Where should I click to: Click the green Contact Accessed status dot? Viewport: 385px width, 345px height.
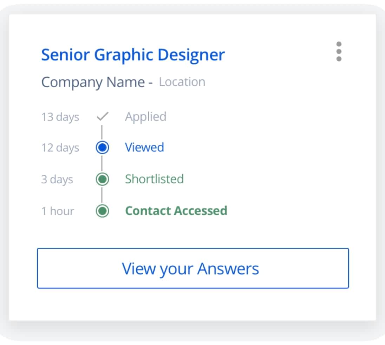coord(102,211)
